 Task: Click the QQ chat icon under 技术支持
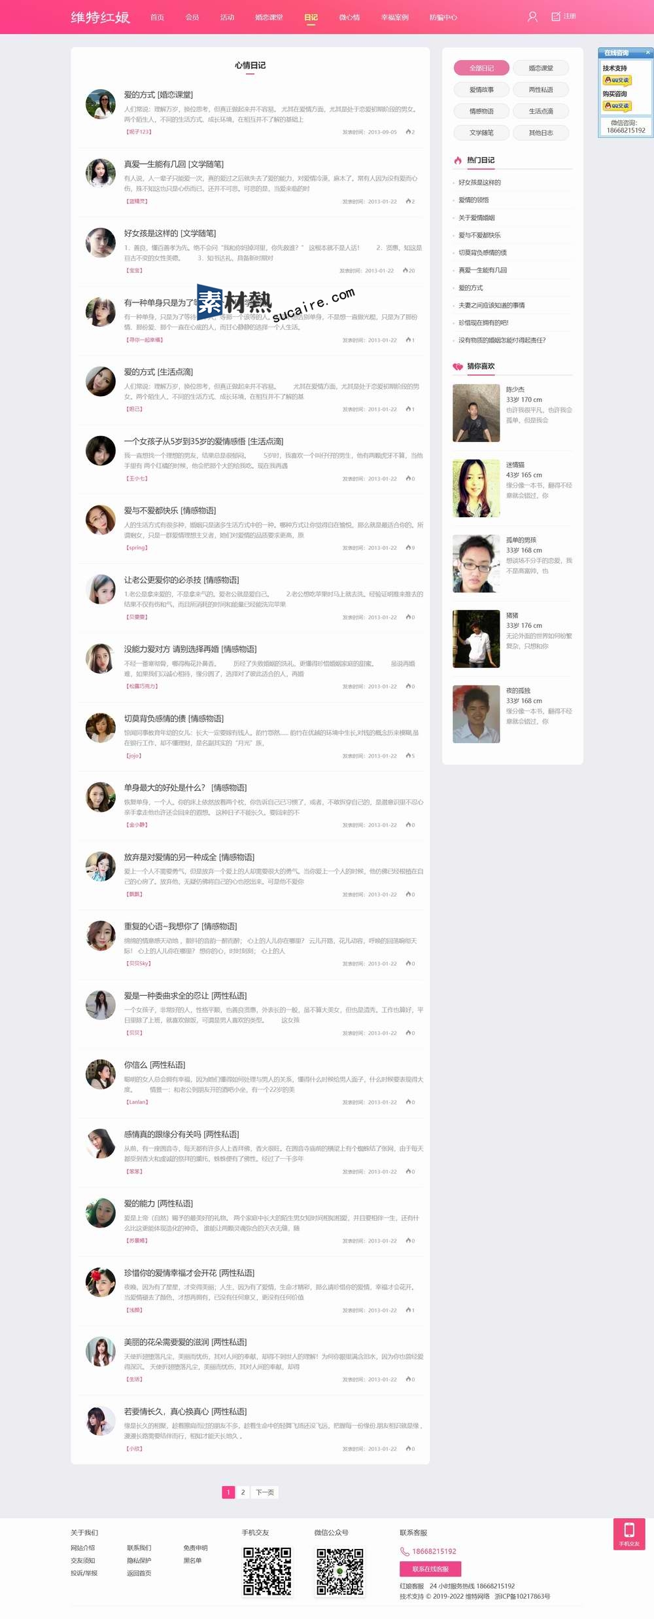click(617, 80)
